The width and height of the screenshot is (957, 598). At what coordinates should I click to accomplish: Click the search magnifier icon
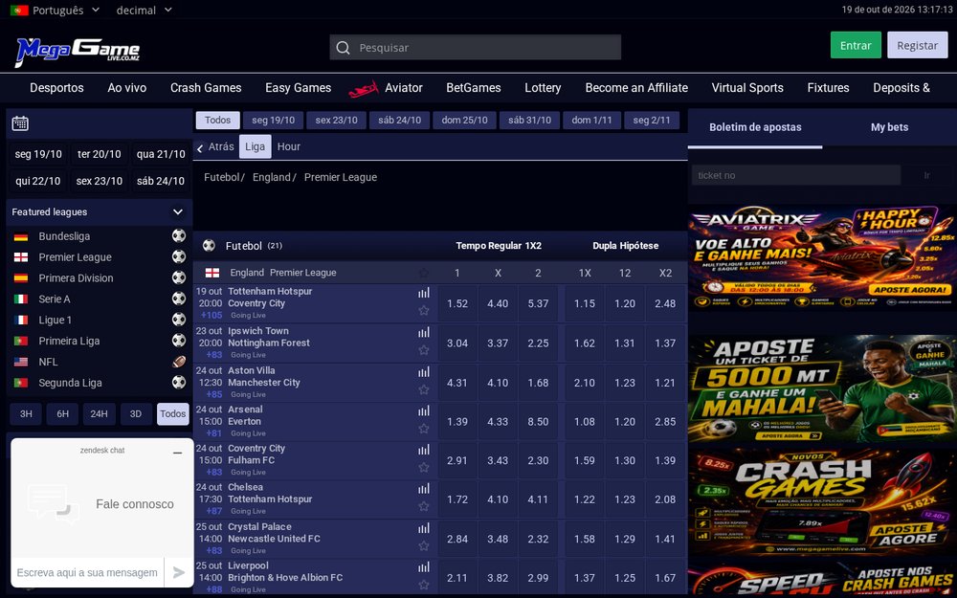343,48
